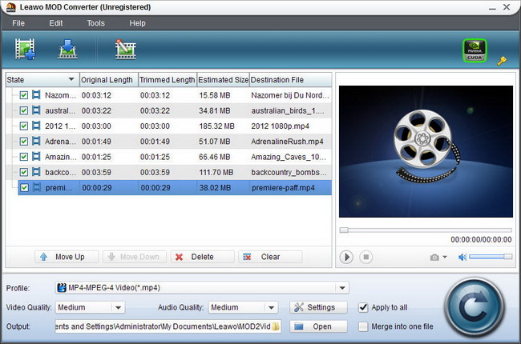
Task: Uncheck the Adrena... file checkbox
Action: point(23,142)
